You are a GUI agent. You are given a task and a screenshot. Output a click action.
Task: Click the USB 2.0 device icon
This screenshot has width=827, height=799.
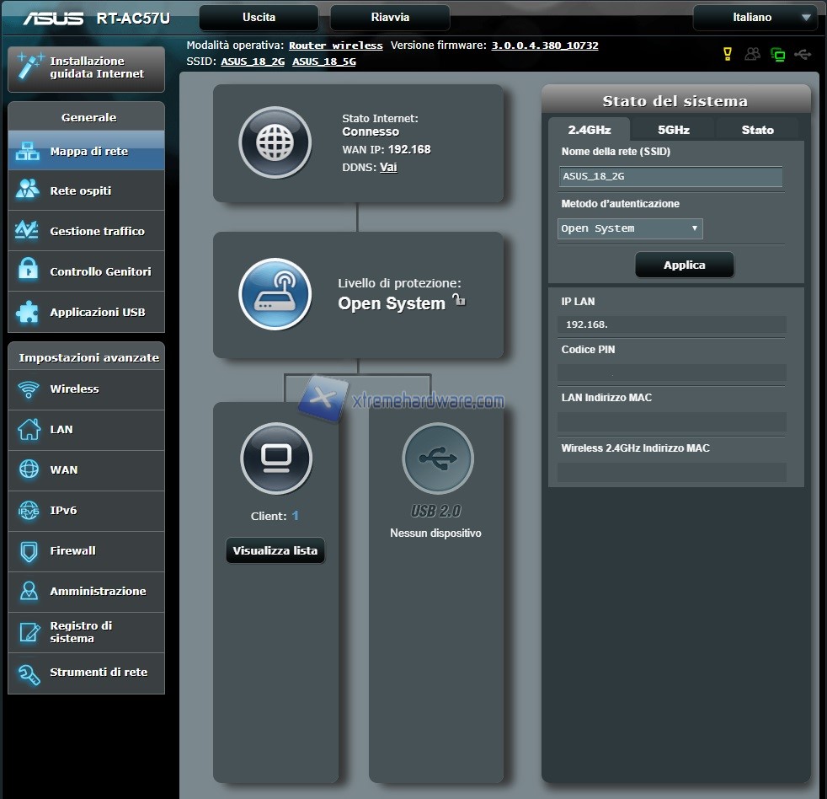pos(437,458)
